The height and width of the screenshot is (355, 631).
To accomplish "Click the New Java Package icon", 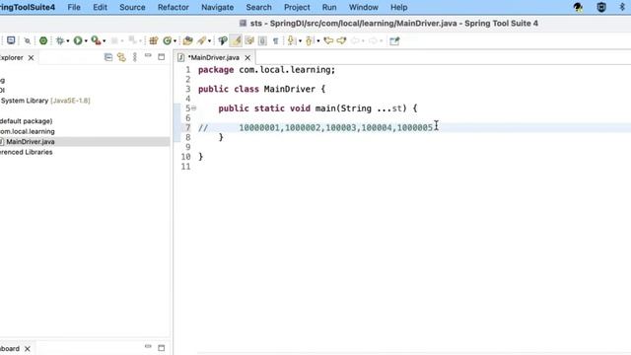I will tap(154, 40).
